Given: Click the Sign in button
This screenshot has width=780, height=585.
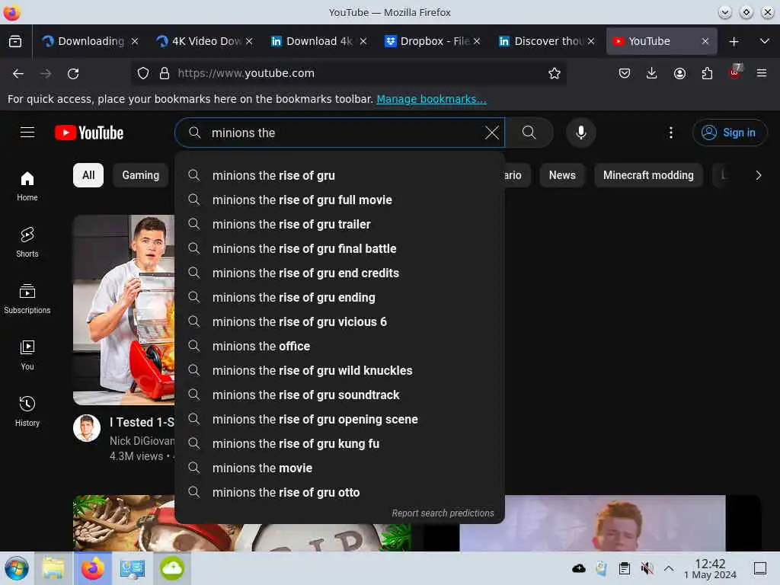Looking at the screenshot, I should click(x=729, y=133).
